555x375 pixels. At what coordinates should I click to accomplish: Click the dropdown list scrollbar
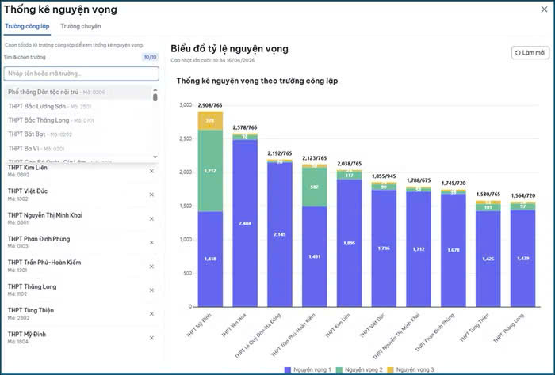coord(155,97)
